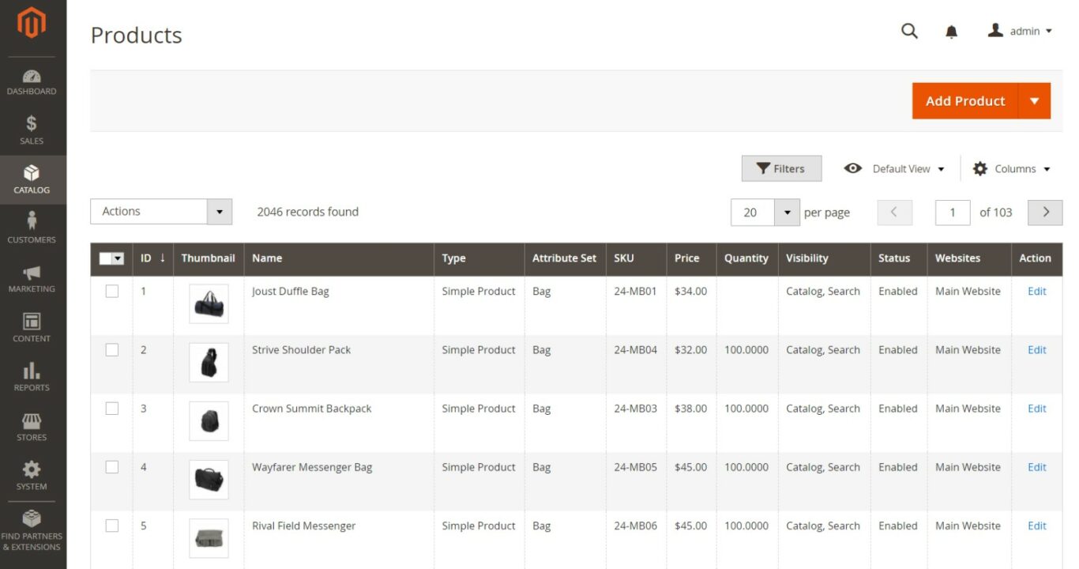Image resolution: width=1079 pixels, height=569 pixels.
Task: Open the System gear icon
Action: [x=32, y=469]
